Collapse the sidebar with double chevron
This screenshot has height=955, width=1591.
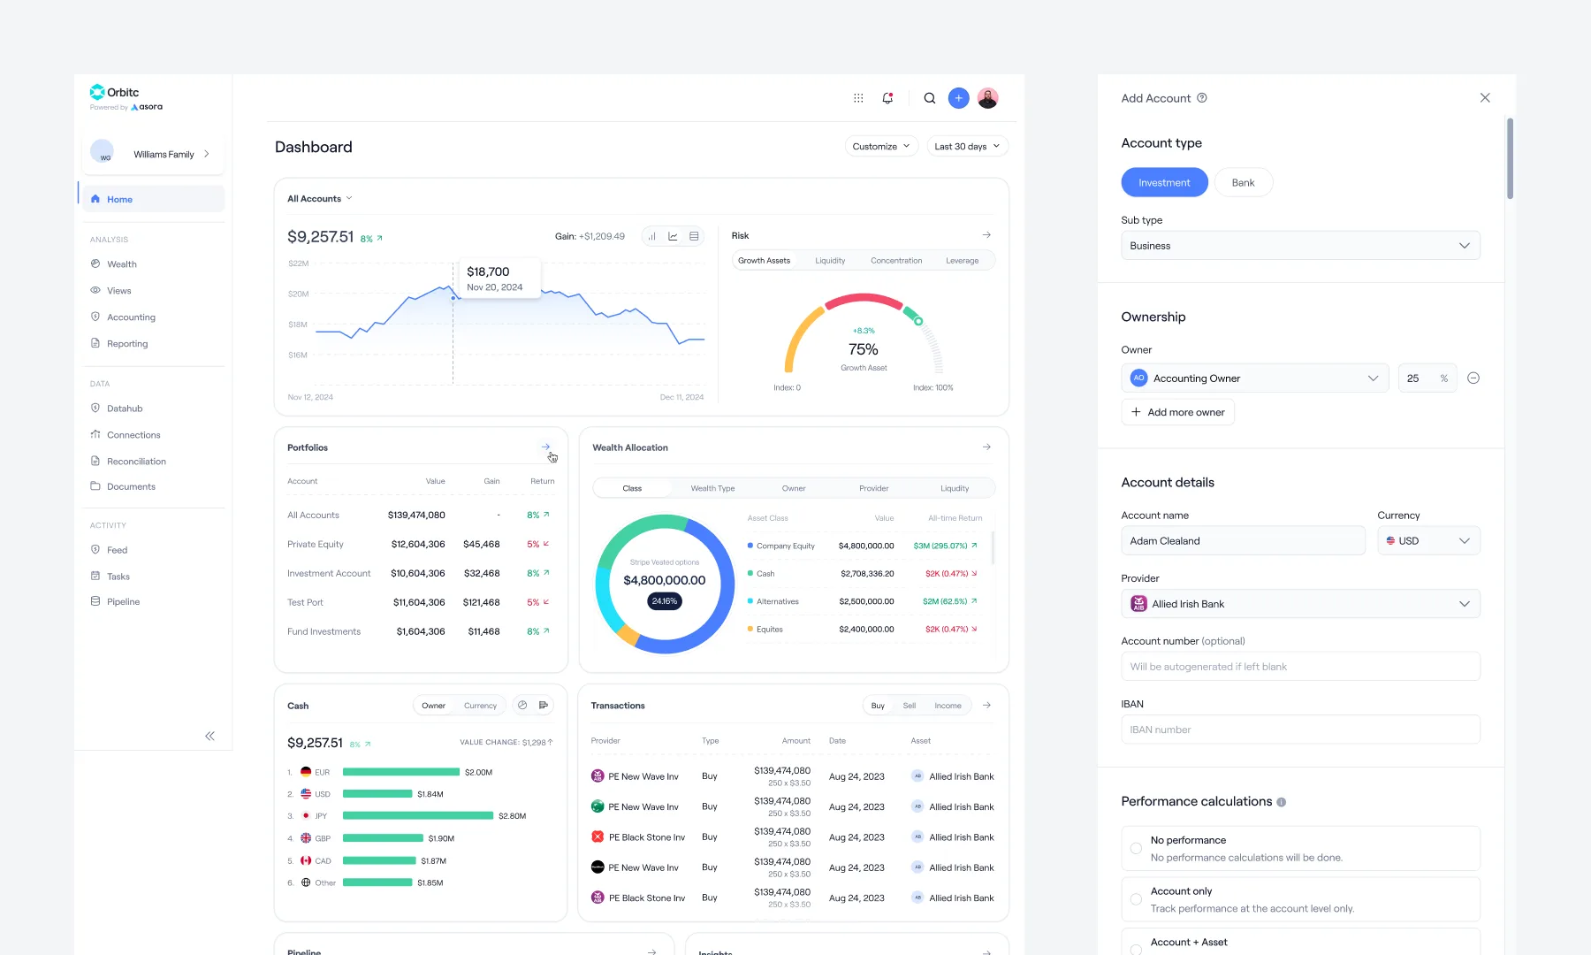coord(209,736)
